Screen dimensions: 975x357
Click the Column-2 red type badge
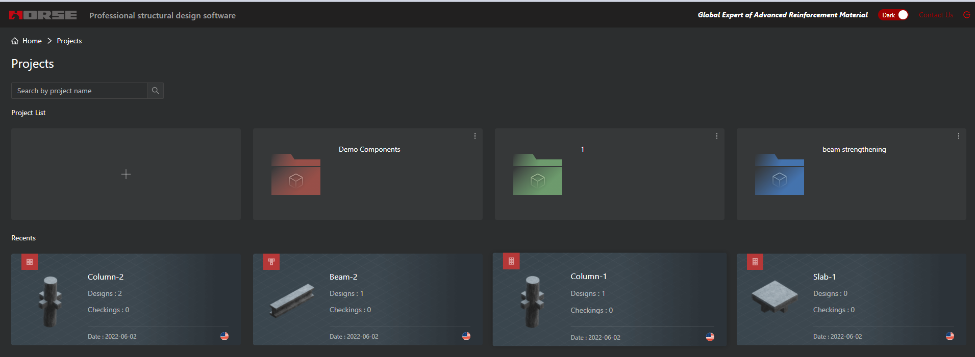point(30,262)
